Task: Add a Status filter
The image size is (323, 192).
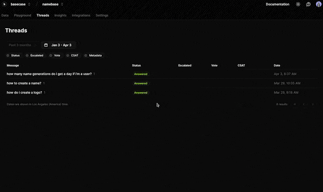Action: [x=13, y=55]
